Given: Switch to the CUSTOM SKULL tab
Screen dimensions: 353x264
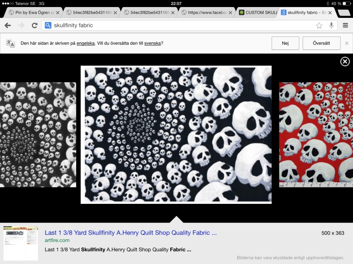Looking at the screenshot, I should pyautogui.click(x=257, y=12).
